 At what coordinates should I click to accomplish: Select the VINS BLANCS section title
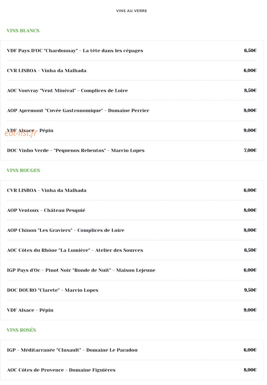tap(23, 31)
